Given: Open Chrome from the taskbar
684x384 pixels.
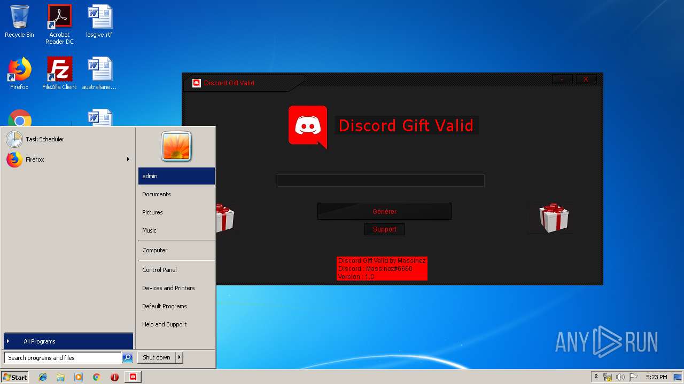Looking at the screenshot, I should click(x=96, y=377).
